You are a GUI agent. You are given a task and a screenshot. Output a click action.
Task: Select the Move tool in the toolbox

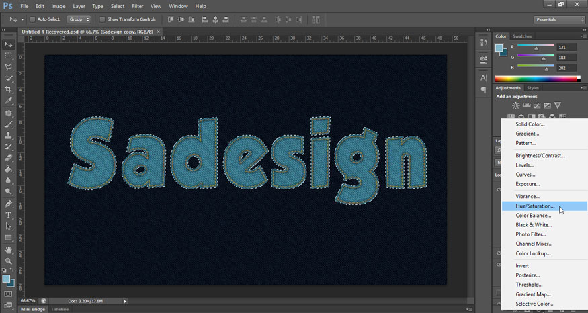pos(8,44)
